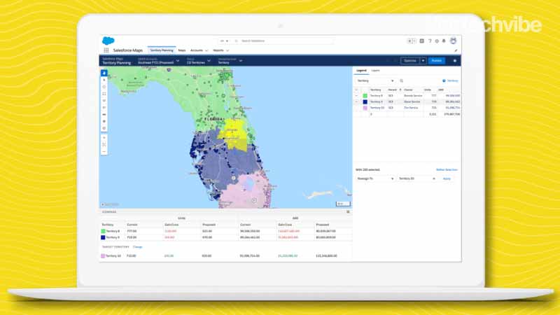Switch to the Territory Planning tab

click(x=162, y=50)
